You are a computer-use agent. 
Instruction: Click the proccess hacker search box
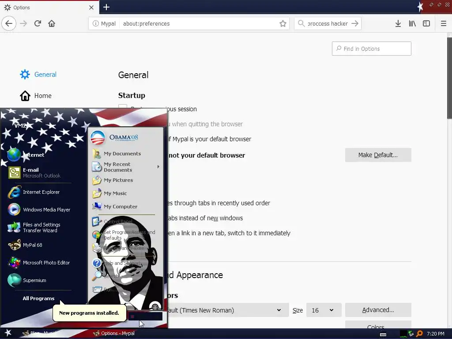[x=328, y=24]
